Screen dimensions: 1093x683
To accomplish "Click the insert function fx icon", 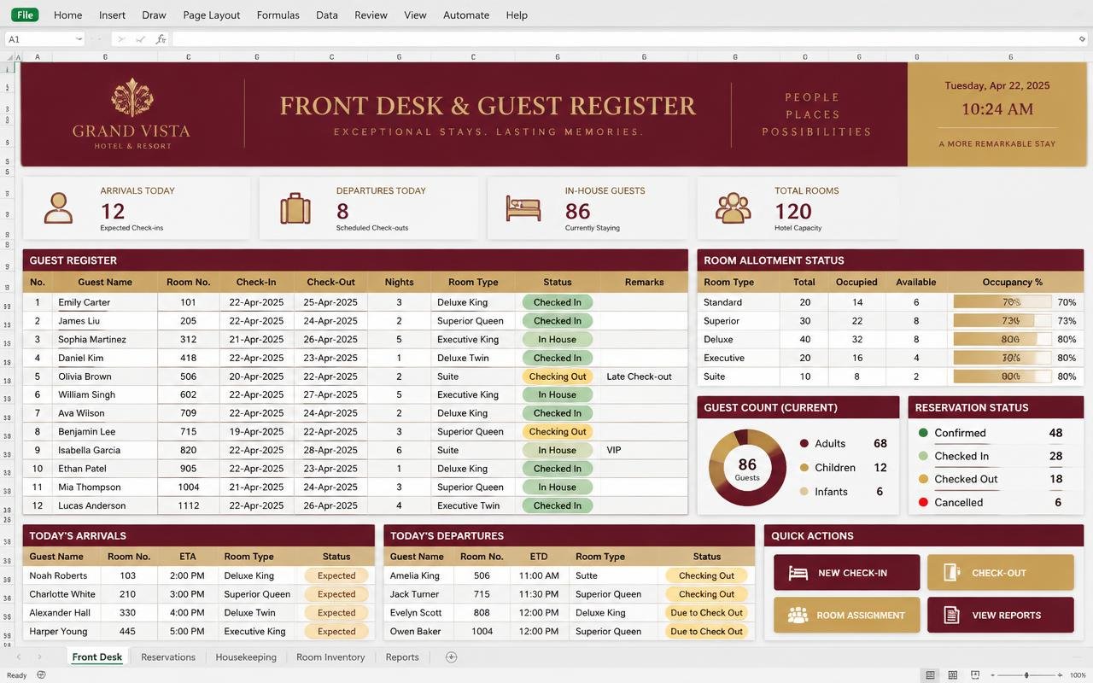I will pyautogui.click(x=161, y=39).
